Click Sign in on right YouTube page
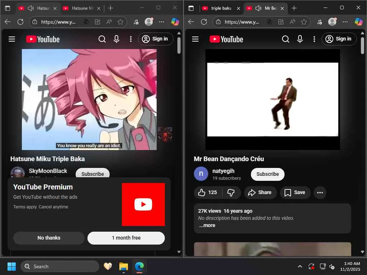 coord(339,39)
